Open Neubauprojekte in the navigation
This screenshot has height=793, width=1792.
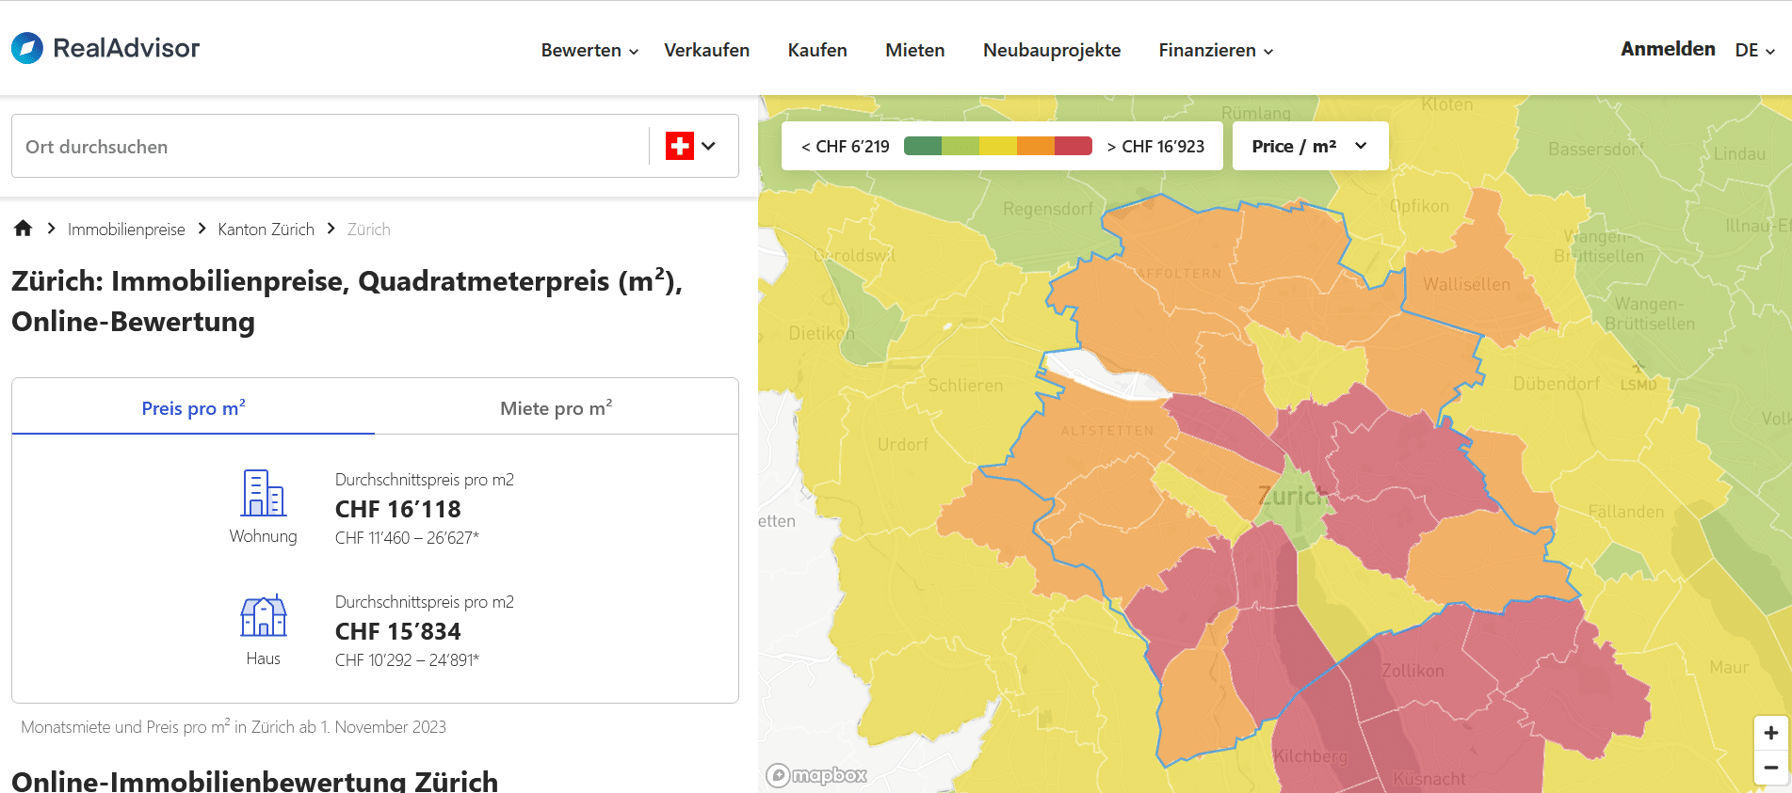tap(1052, 50)
